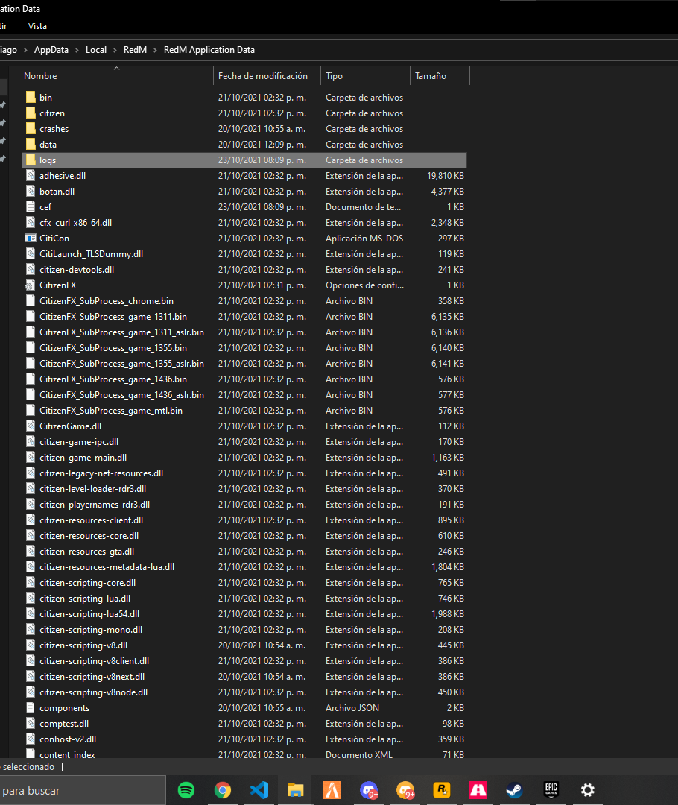Select the citizen-game-ipc.dll file name
The width and height of the screenshot is (678, 805).
(x=79, y=442)
